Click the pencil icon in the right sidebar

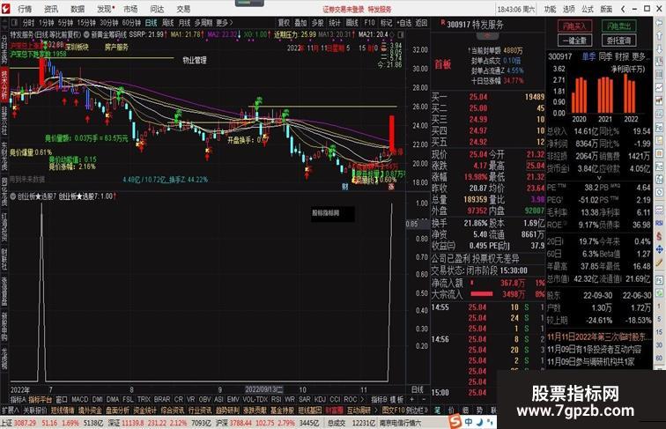(659, 263)
